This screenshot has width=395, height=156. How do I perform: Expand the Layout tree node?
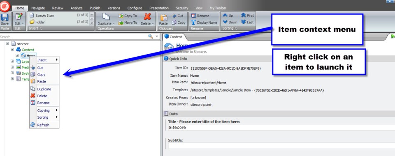12,61
